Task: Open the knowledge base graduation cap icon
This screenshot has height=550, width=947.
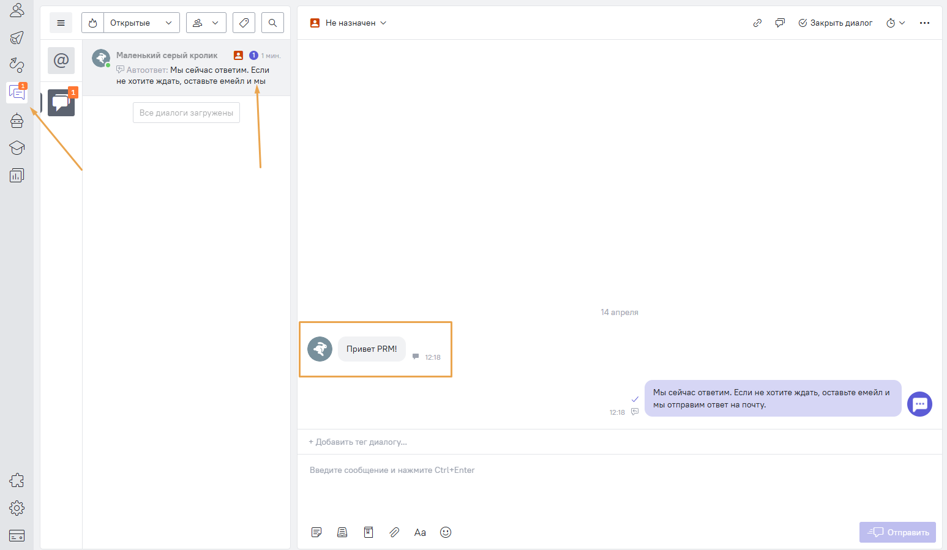Action: point(17,148)
